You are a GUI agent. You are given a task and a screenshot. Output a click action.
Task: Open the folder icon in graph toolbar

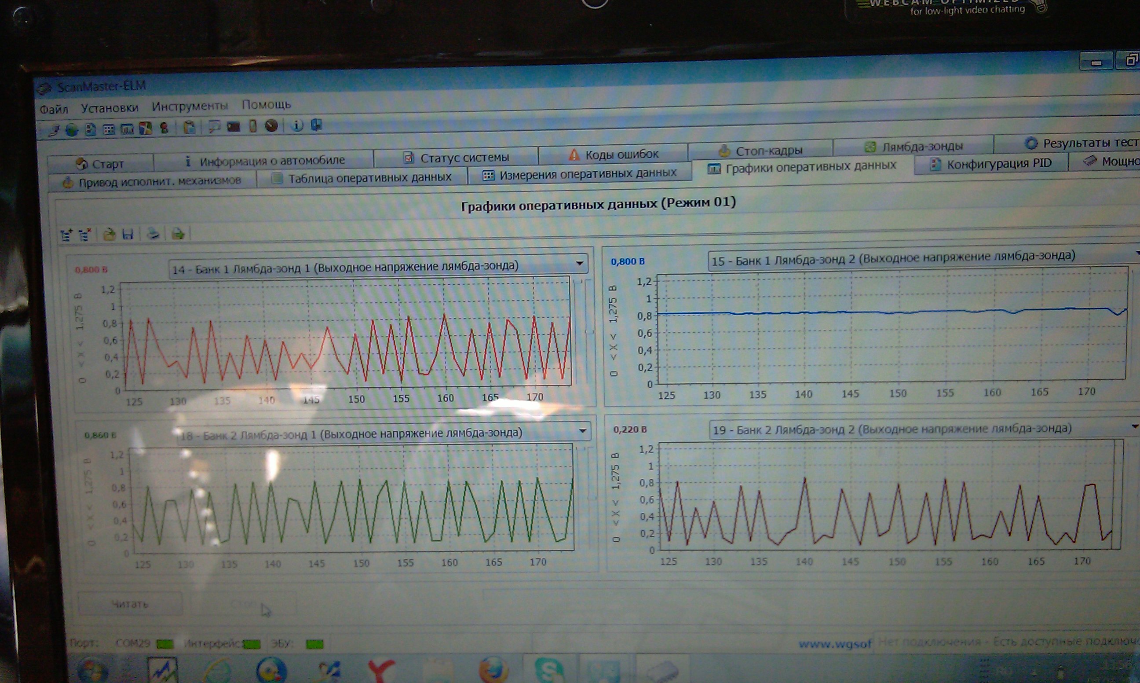pyautogui.click(x=109, y=235)
